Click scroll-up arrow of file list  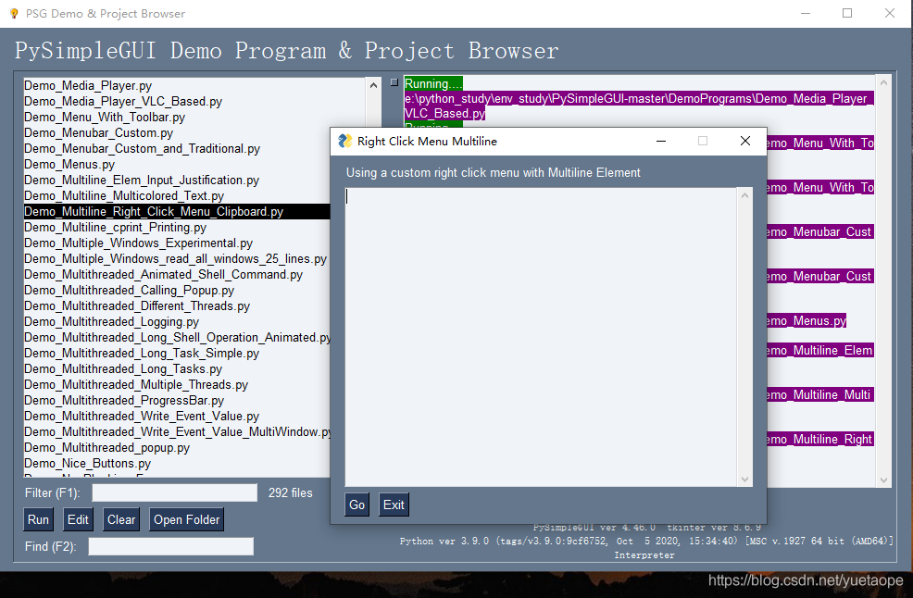(x=373, y=85)
